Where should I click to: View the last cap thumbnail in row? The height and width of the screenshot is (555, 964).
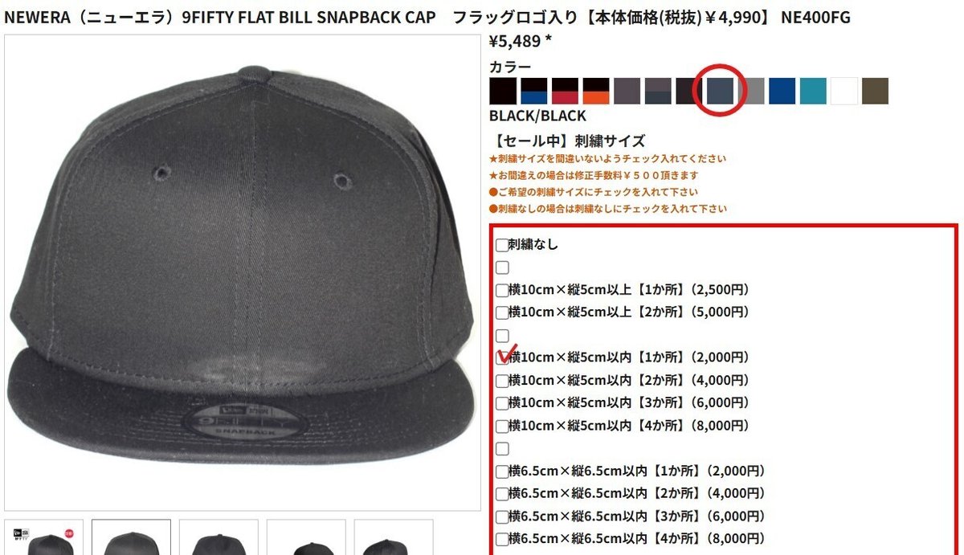pyautogui.click(x=394, y=537)
